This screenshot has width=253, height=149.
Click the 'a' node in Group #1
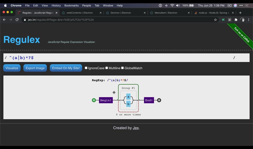click(128, 97)
